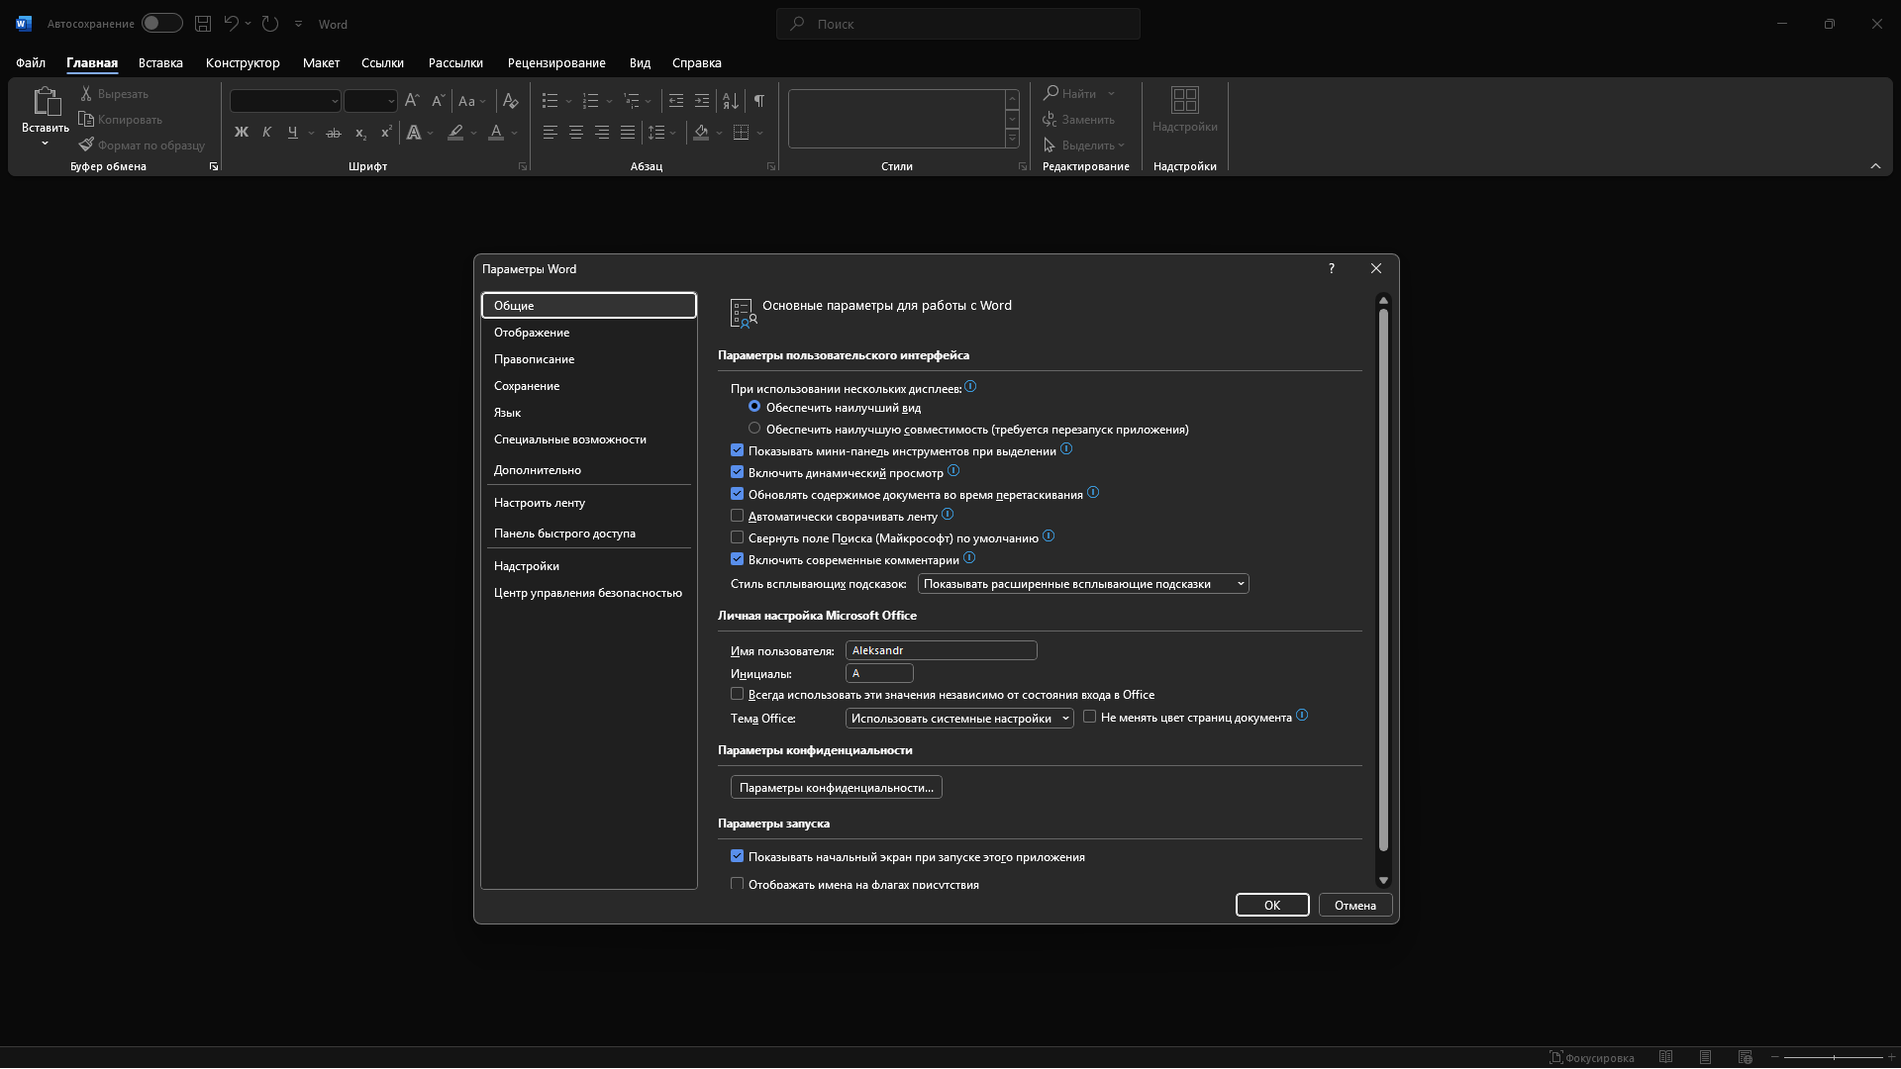Expand the Office theme dropdown
Viewport: 1901px width, 1069px height.
click(958, 719)
